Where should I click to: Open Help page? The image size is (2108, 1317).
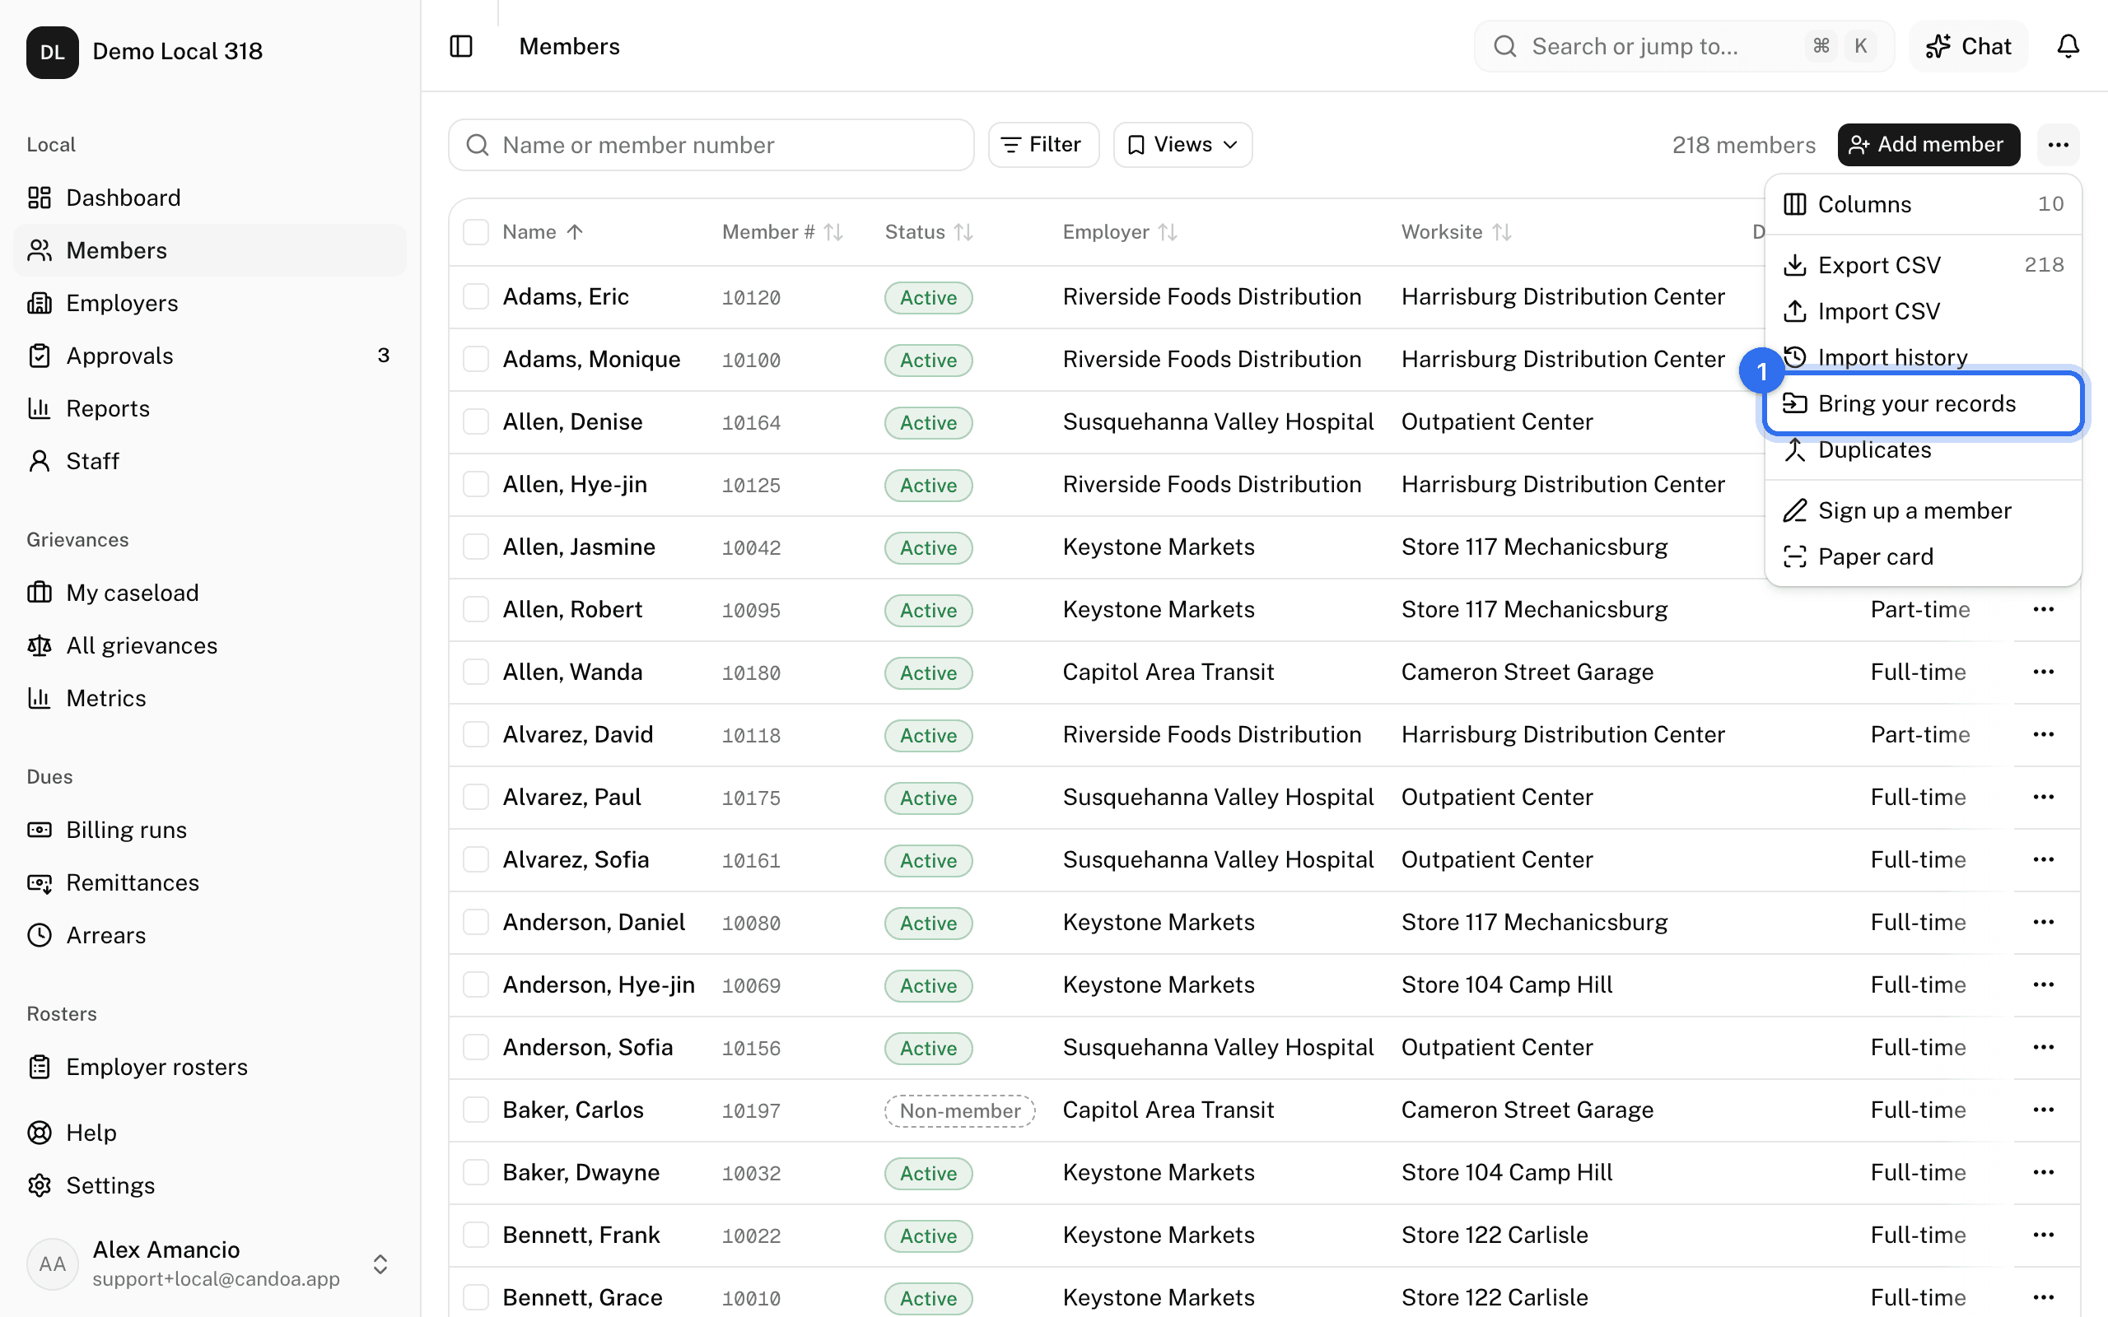209,1133
